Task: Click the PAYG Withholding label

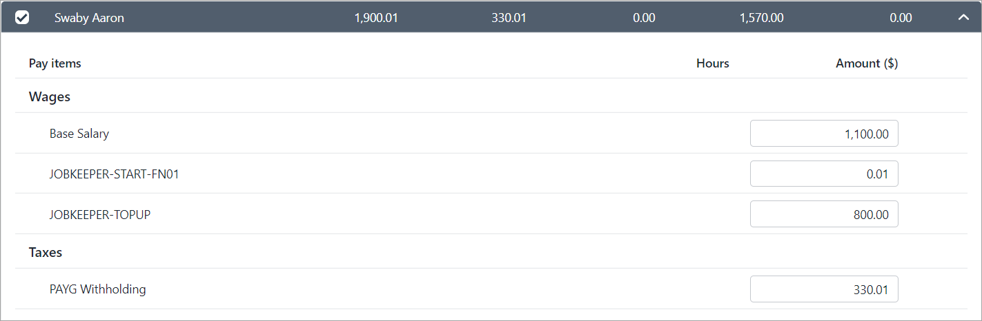Action: point(97,290)
